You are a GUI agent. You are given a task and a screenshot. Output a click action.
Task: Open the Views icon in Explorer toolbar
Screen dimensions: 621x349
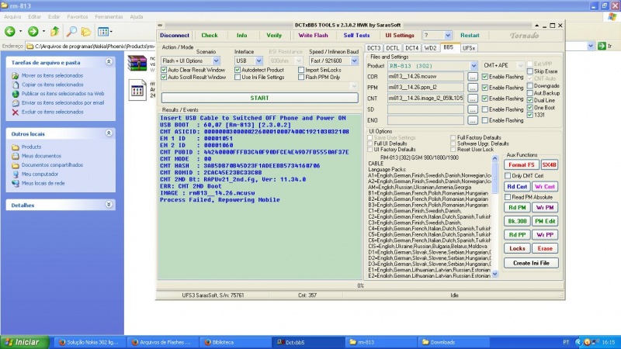click(103, 31)
